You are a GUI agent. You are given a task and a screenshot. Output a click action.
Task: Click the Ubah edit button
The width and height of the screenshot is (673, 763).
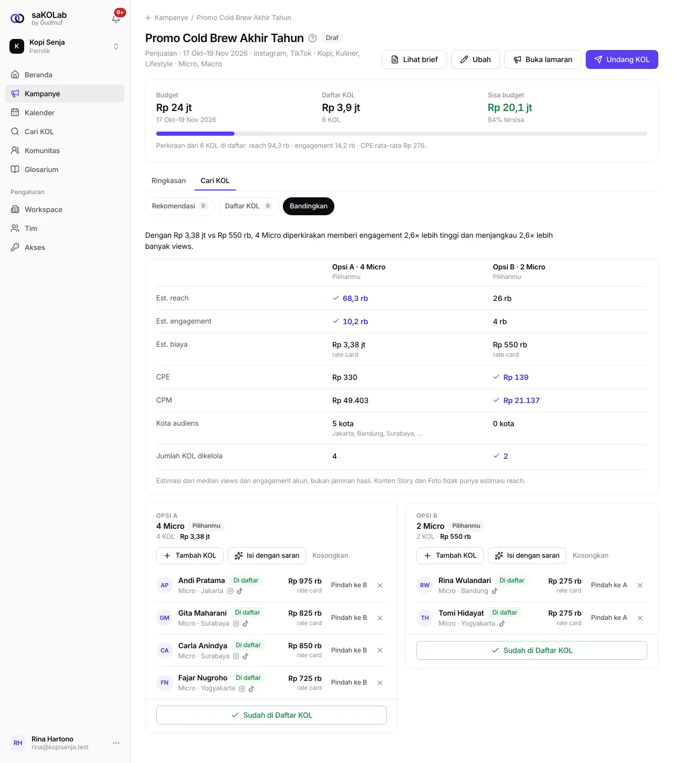click(475, 59)
